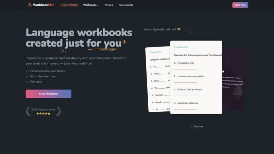Viewport: 274px width, 154px height.
Task: Click the 'Personalized to your topics' text
Action: click(47, 71)
